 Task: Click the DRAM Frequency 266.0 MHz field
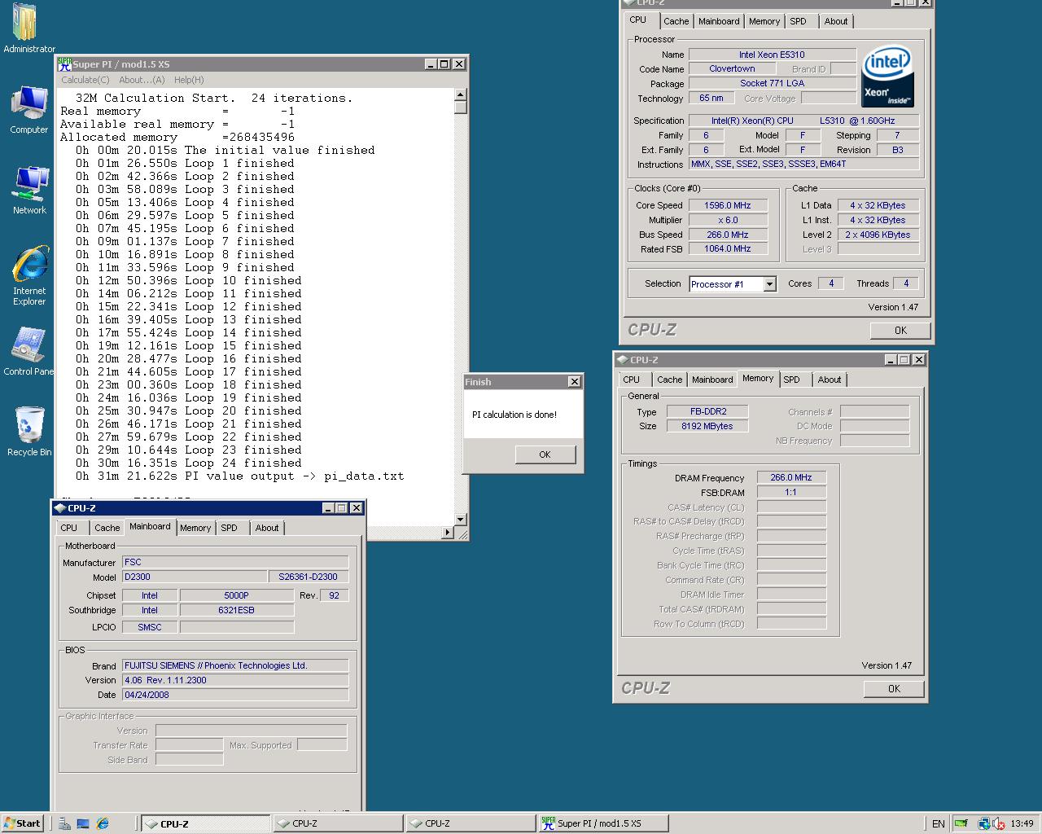point(791,477)
